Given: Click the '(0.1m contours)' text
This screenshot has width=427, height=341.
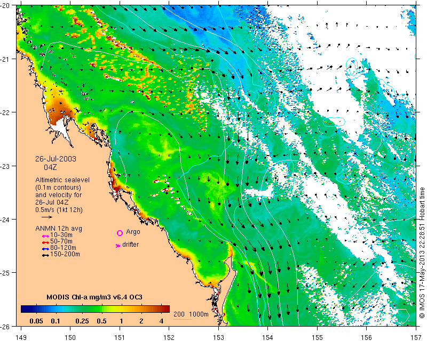Looking at the screenshot, I should [58, 188].
